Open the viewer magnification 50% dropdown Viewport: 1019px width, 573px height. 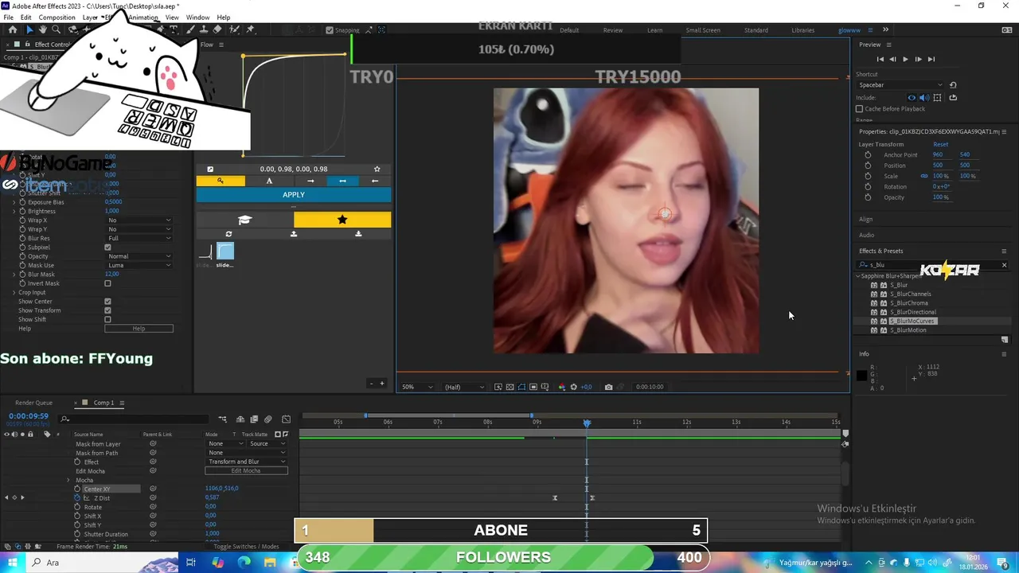(x=417, y=387)
